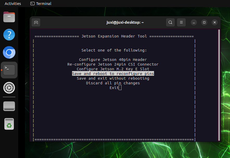Open the Terminal app menu in top bar
This screenshot has width=230, height=158.
tap(41, 4)
